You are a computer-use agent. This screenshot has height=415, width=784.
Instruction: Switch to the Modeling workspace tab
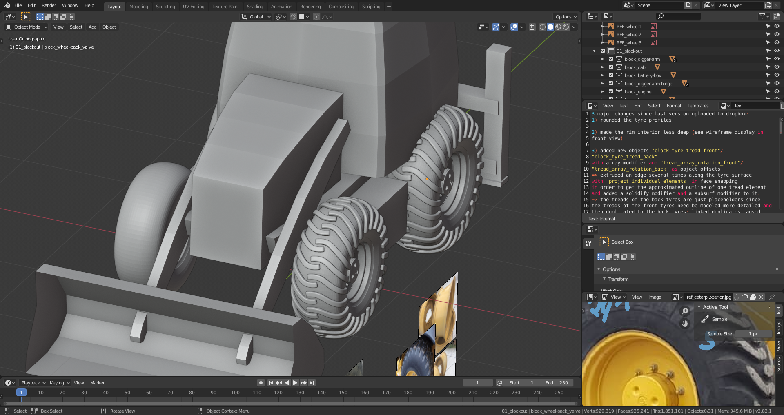coord(138,7)
